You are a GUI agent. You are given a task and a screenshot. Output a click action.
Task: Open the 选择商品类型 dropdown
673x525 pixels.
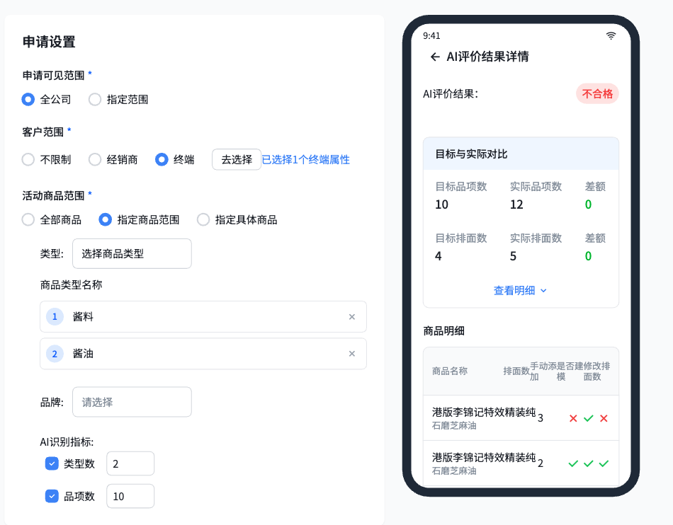[132, 253]
